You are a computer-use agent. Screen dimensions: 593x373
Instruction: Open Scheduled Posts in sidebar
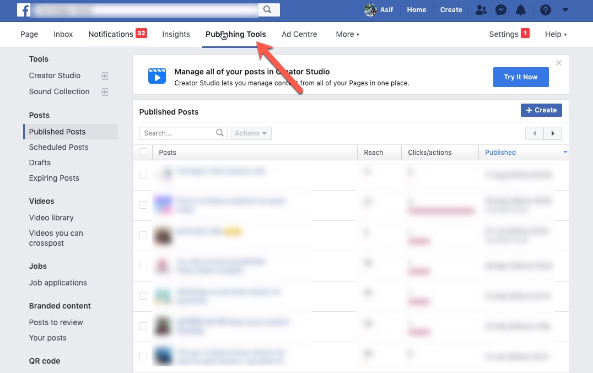[x=58, y=147]
